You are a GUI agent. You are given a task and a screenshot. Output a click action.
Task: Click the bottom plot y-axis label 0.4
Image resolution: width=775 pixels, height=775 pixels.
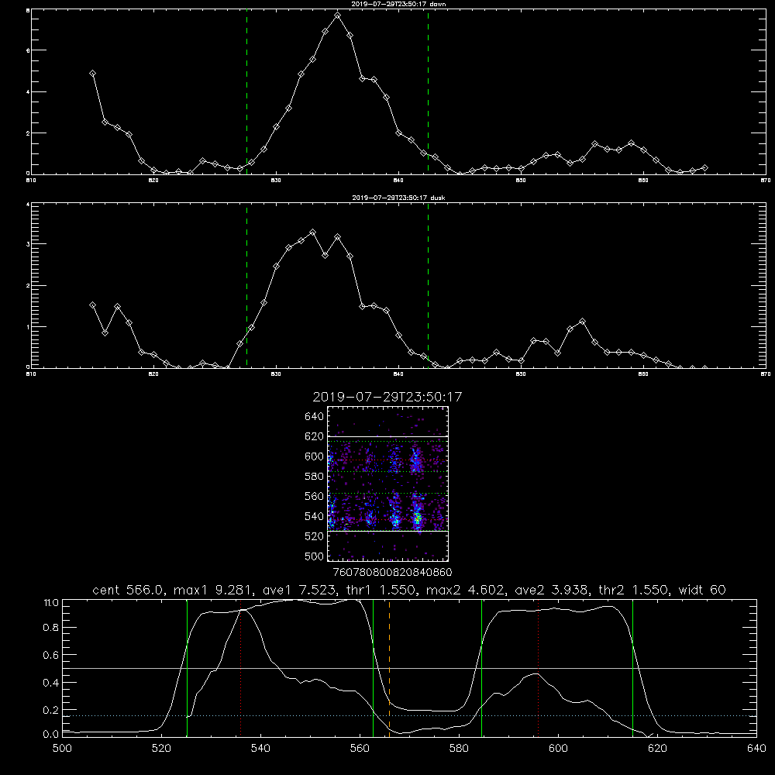click(x=51, y=683)
